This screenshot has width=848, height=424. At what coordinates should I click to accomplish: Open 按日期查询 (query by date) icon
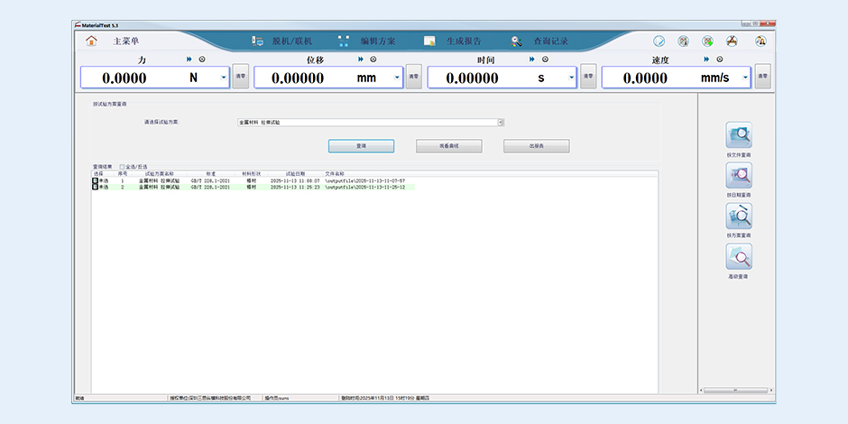739,176
